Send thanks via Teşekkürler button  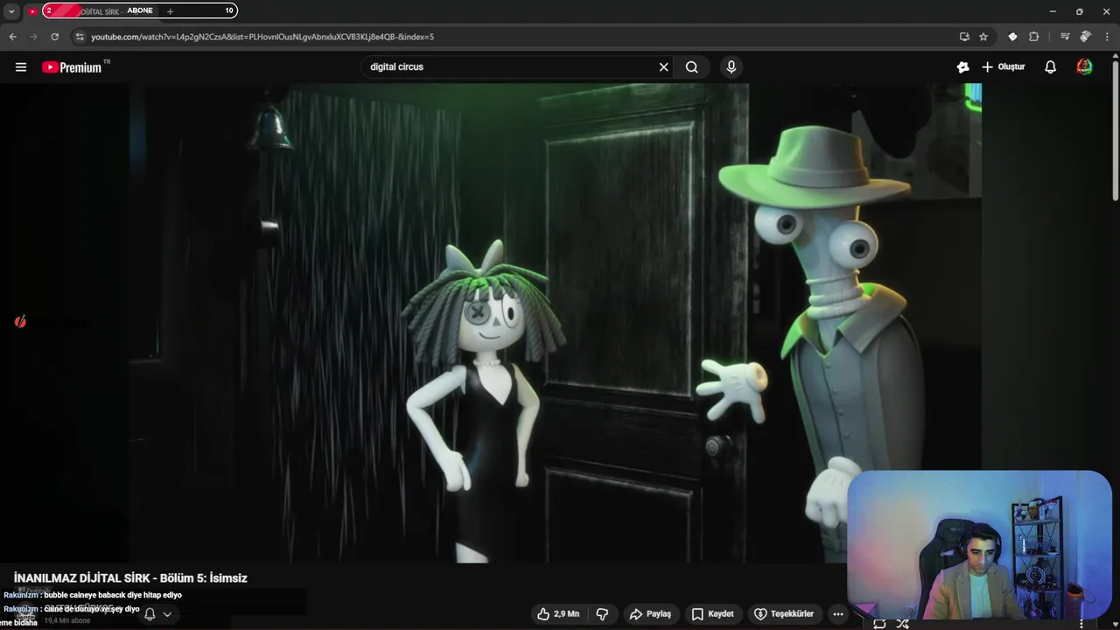click(x=785, y=614)
